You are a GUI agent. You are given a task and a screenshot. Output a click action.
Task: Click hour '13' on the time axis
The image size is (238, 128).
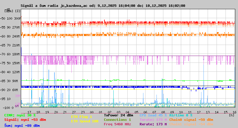tap(208, 112)
